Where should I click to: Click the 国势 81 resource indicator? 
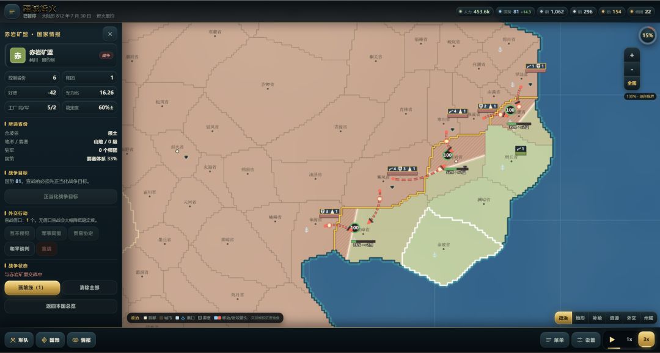click(x=516, y=12)
